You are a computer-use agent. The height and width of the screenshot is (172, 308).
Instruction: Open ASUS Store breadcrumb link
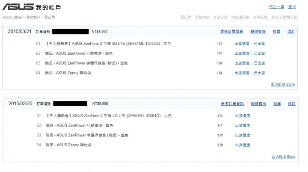(12, 17)
